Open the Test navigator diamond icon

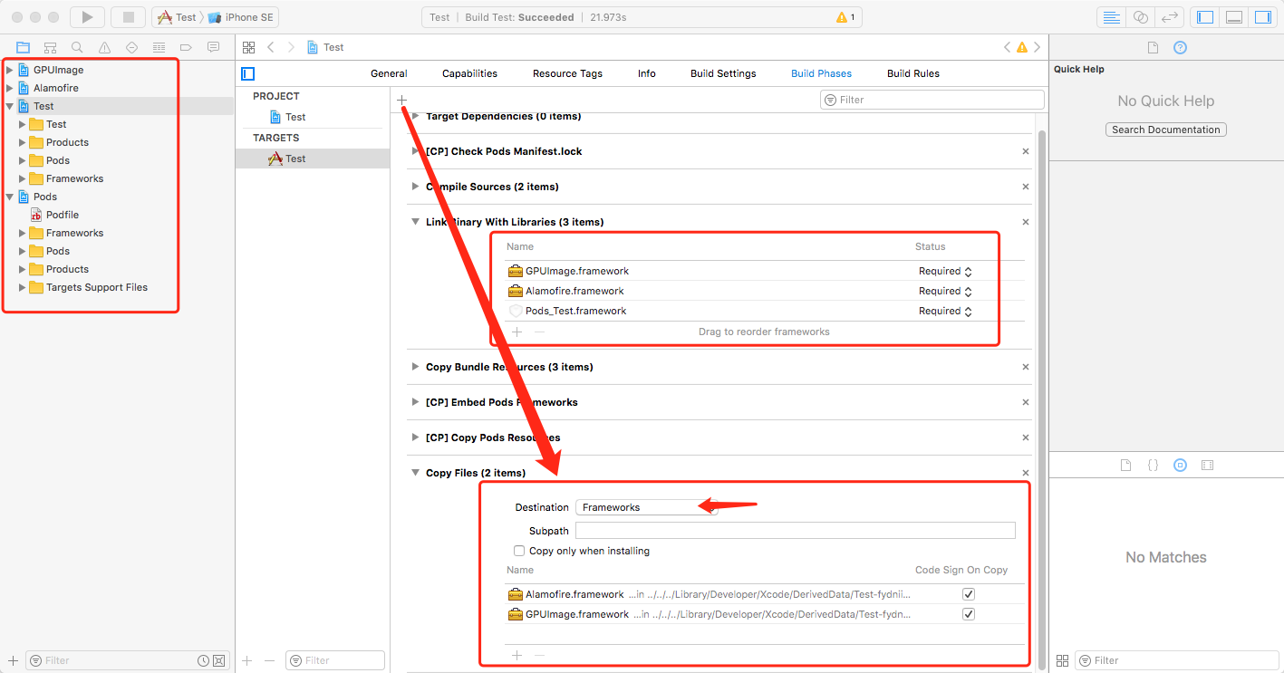tap(132, 47)
